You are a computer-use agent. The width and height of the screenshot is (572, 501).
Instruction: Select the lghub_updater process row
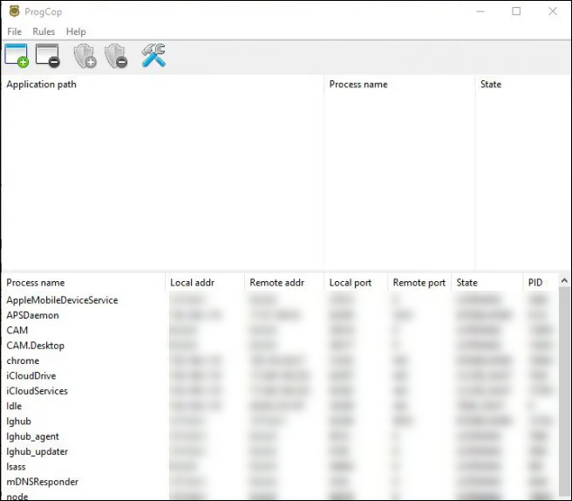pyautogui.click(x=37, y=451)
